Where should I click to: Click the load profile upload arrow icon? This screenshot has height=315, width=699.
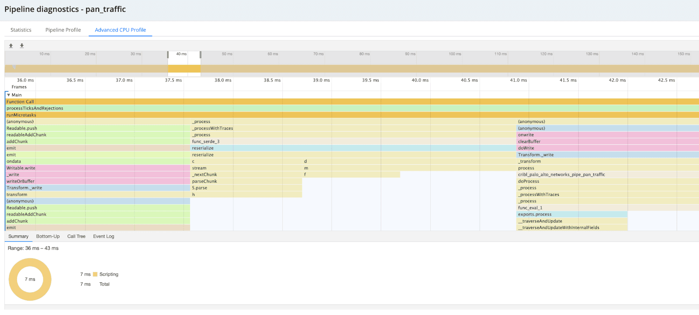tap(11, 46)
